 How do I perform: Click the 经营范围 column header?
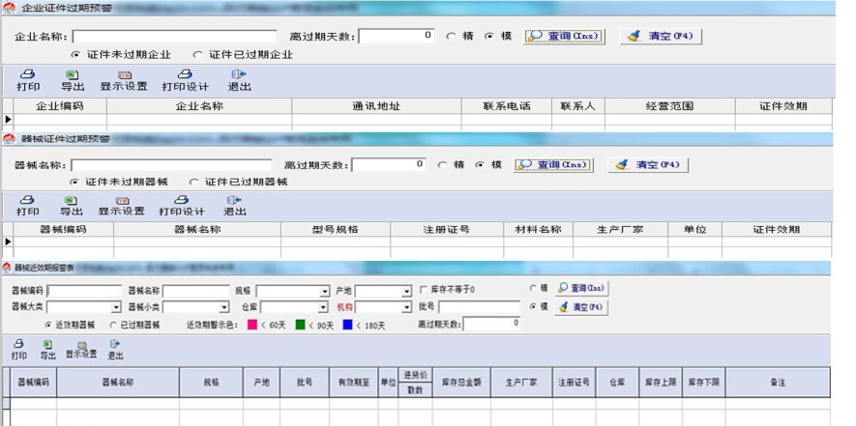click(670, 106)
